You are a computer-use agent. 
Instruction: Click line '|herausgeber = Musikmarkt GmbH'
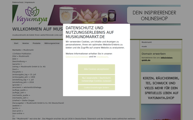(38, 103)
